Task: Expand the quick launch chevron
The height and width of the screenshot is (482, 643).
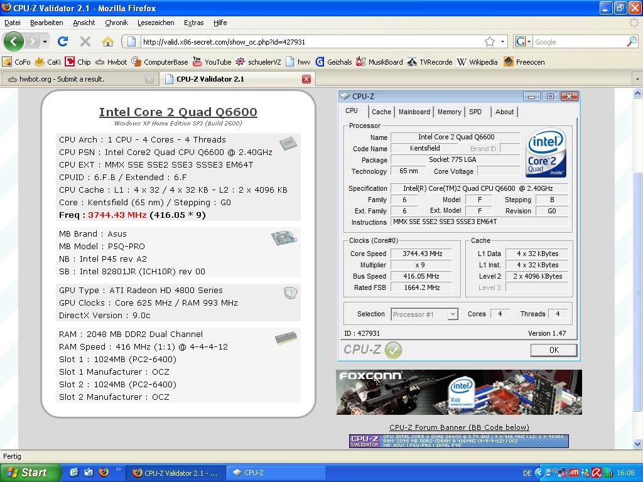Action: [119, 469]
